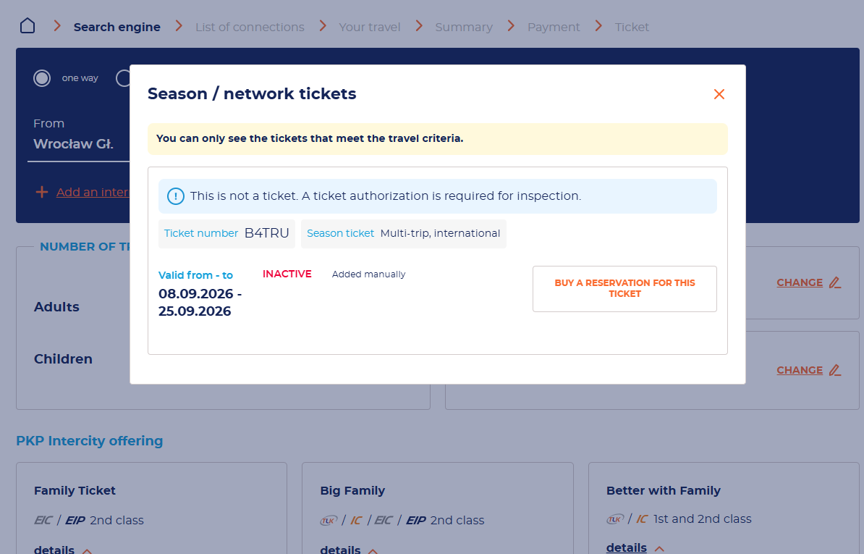The height and width of the screenshot is (554, 864).
Task: Click the info icon in ticket notice
Action: [176, 196]
